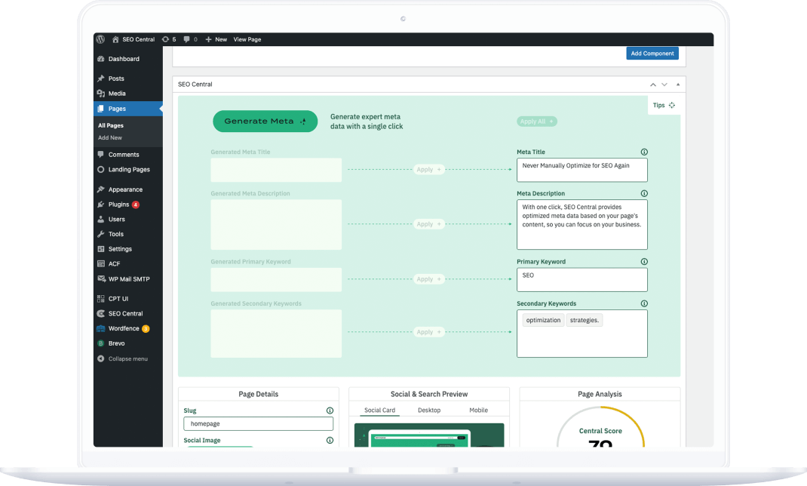Screen dimensions: 807x486
Task: Click the Dashboard gauge icon
Action: point(101,59)
